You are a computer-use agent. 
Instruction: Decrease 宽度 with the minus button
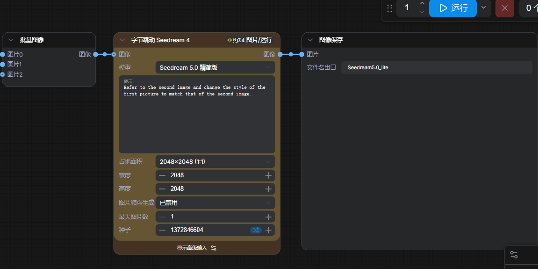162,175
